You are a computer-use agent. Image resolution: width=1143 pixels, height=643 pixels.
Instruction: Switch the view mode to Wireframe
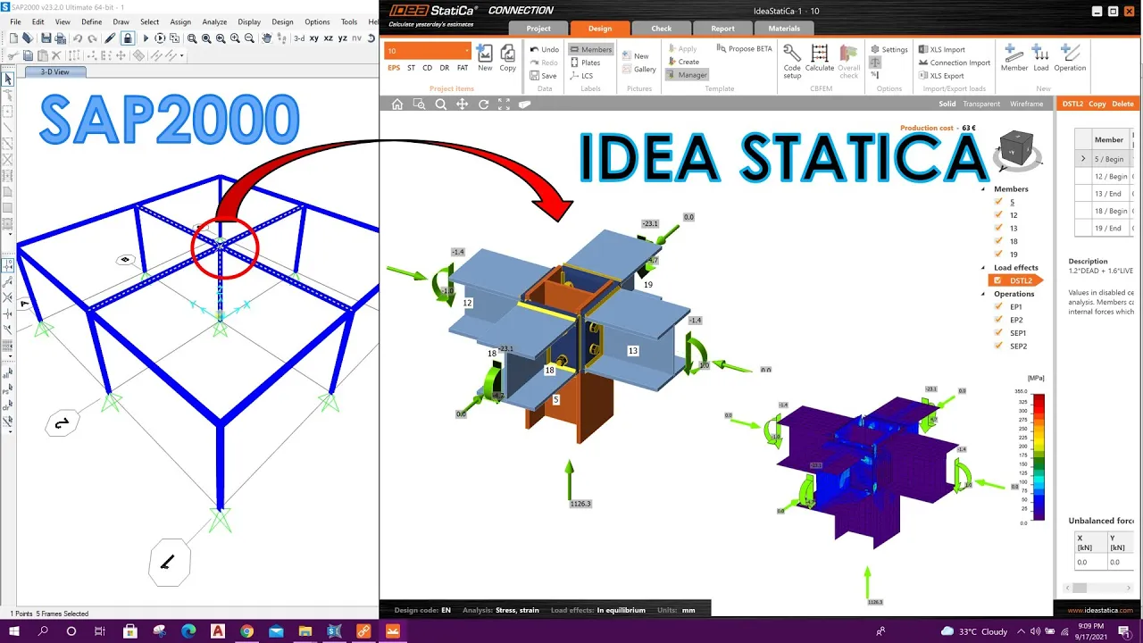(x=1026, y=104)
